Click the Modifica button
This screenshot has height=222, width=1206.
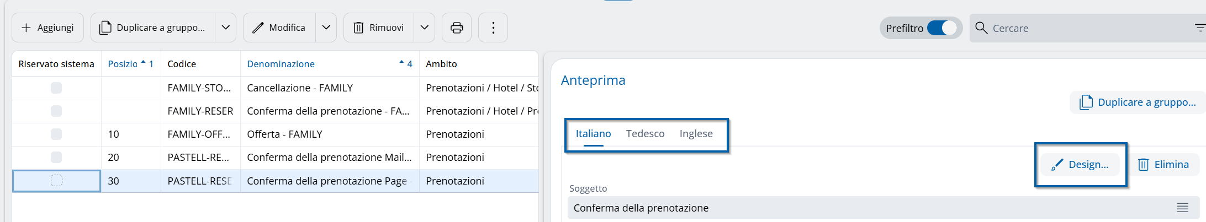279,28
